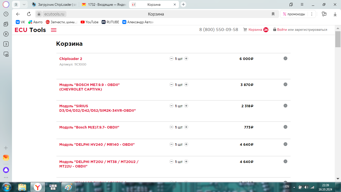
Task: Open the promo codes three-dot menu
Action: (x=312, y=14)
